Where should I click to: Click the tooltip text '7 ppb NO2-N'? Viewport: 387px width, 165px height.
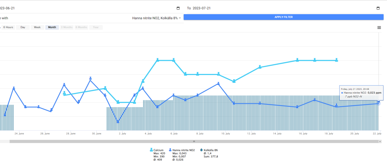(353, 96)
